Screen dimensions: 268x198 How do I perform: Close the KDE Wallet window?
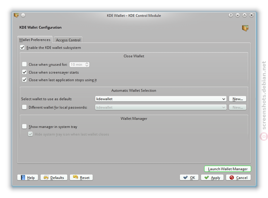(x=252, y=15)
